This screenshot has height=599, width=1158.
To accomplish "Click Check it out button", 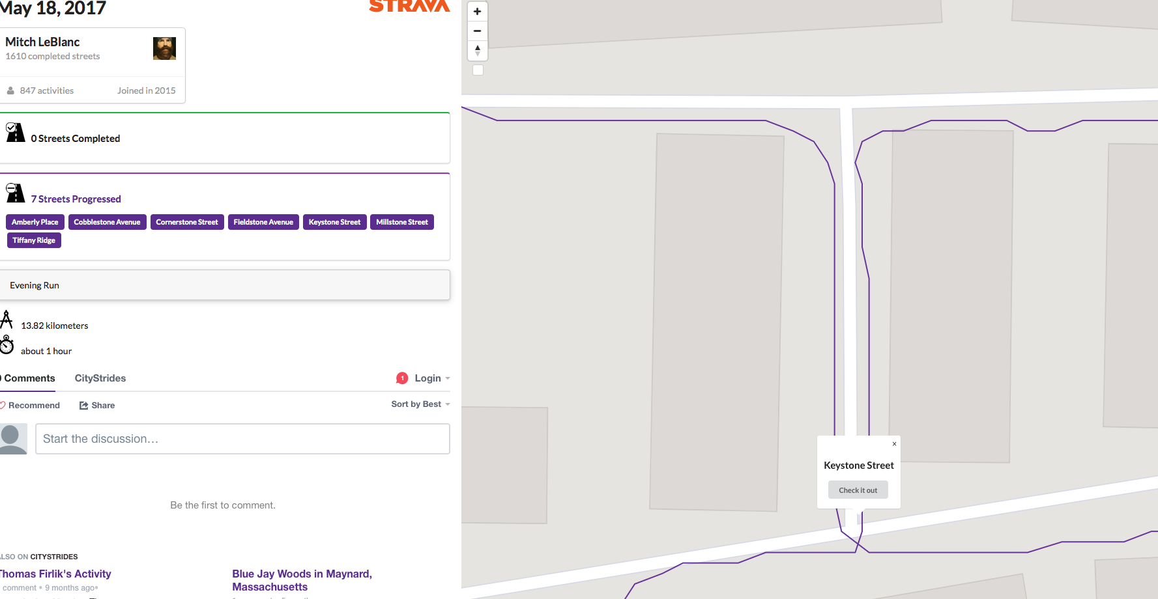I will (x=858, y=490).
